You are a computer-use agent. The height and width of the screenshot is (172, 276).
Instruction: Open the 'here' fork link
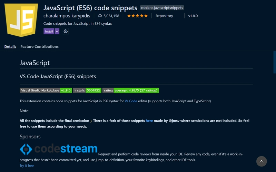(x=149, y=121)
